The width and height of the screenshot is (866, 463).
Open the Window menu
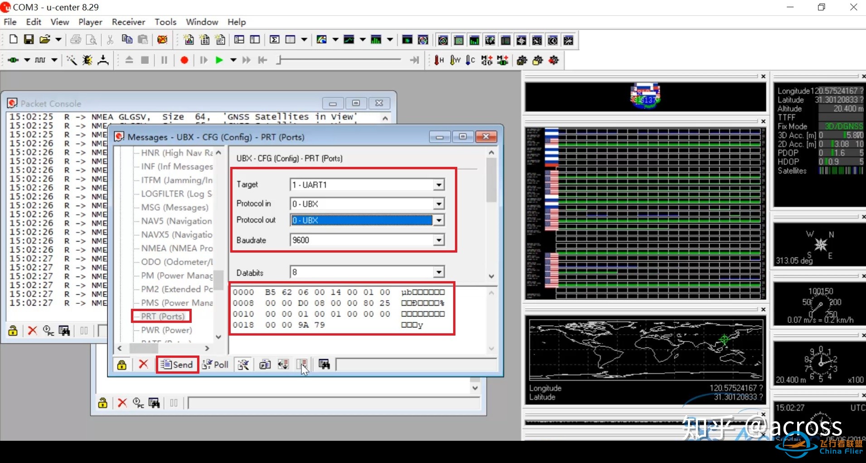click(202, 22)
